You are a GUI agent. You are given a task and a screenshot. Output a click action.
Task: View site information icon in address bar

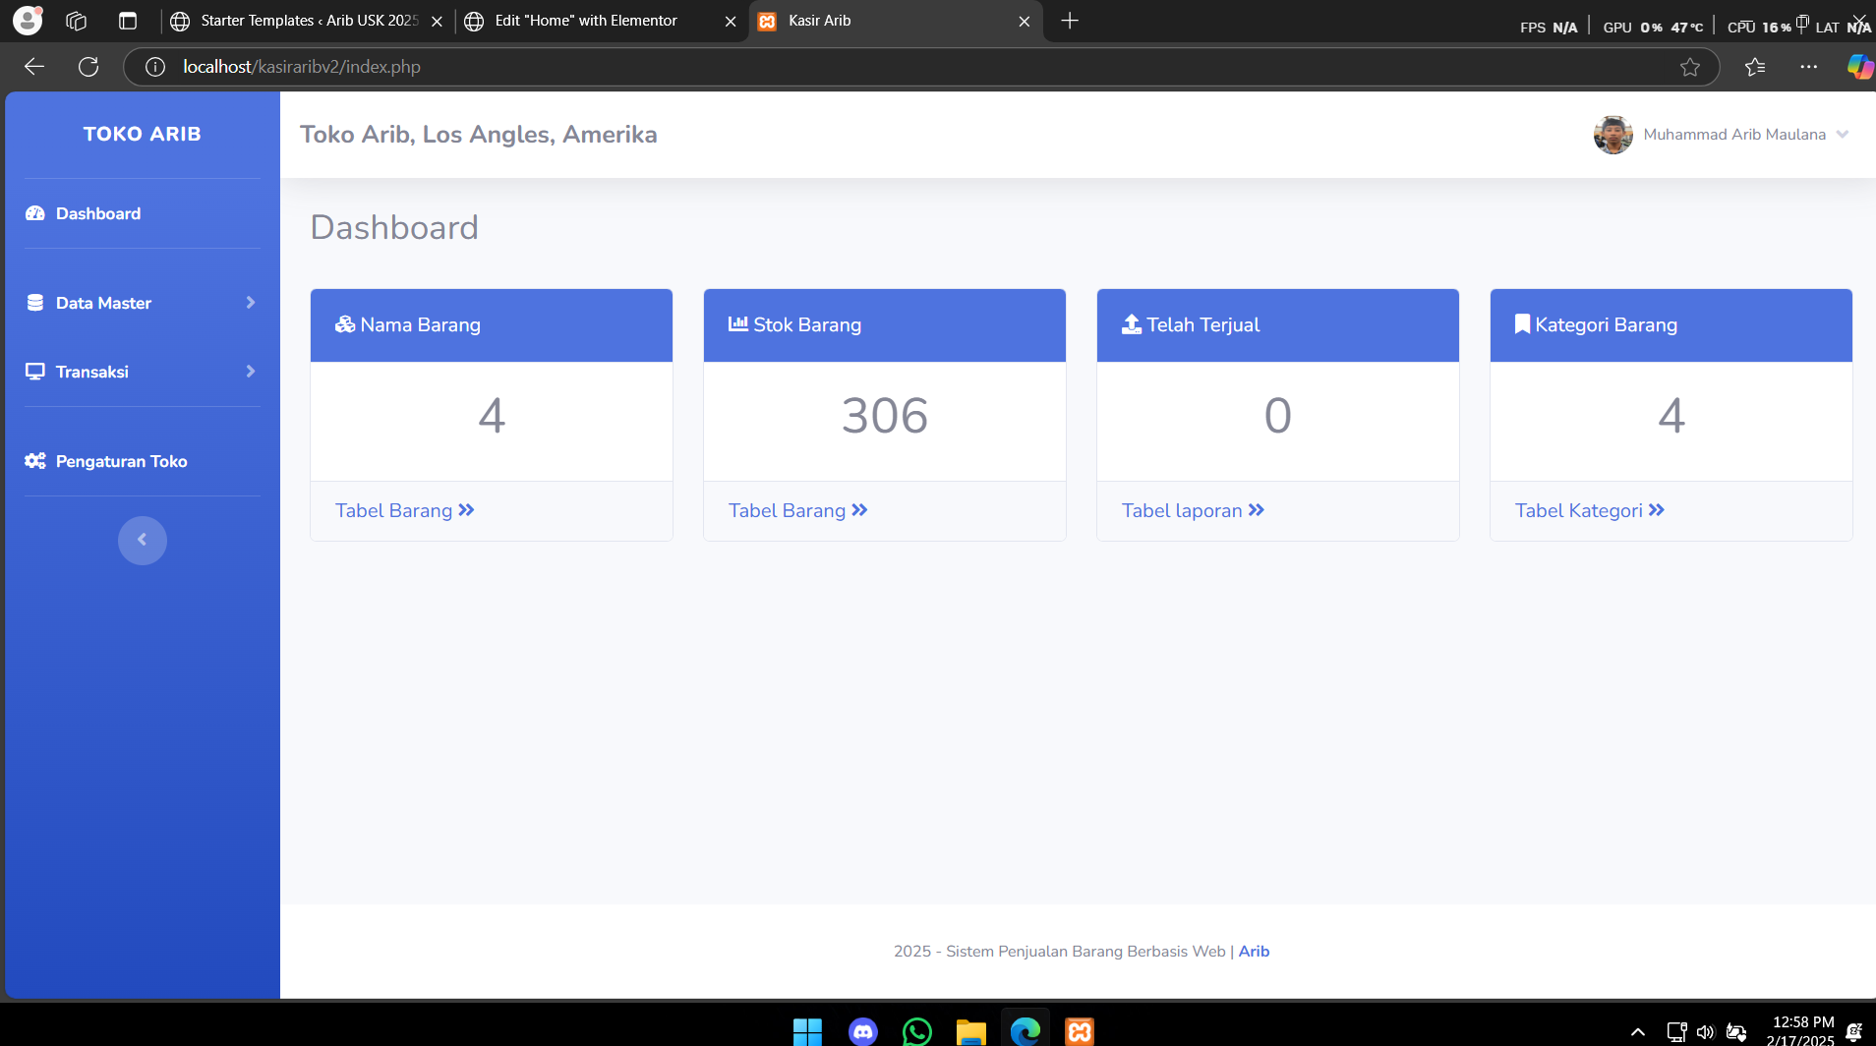coord(155,67)
